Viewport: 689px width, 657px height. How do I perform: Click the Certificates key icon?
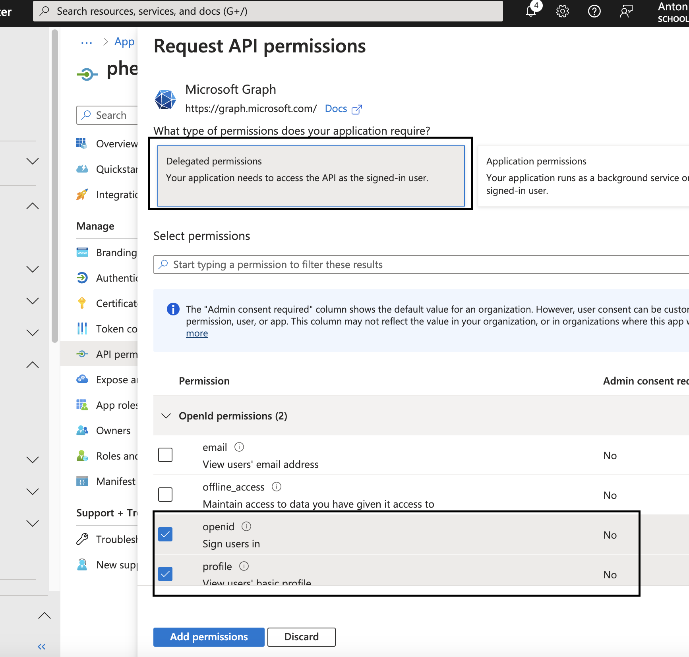point(82,303)
